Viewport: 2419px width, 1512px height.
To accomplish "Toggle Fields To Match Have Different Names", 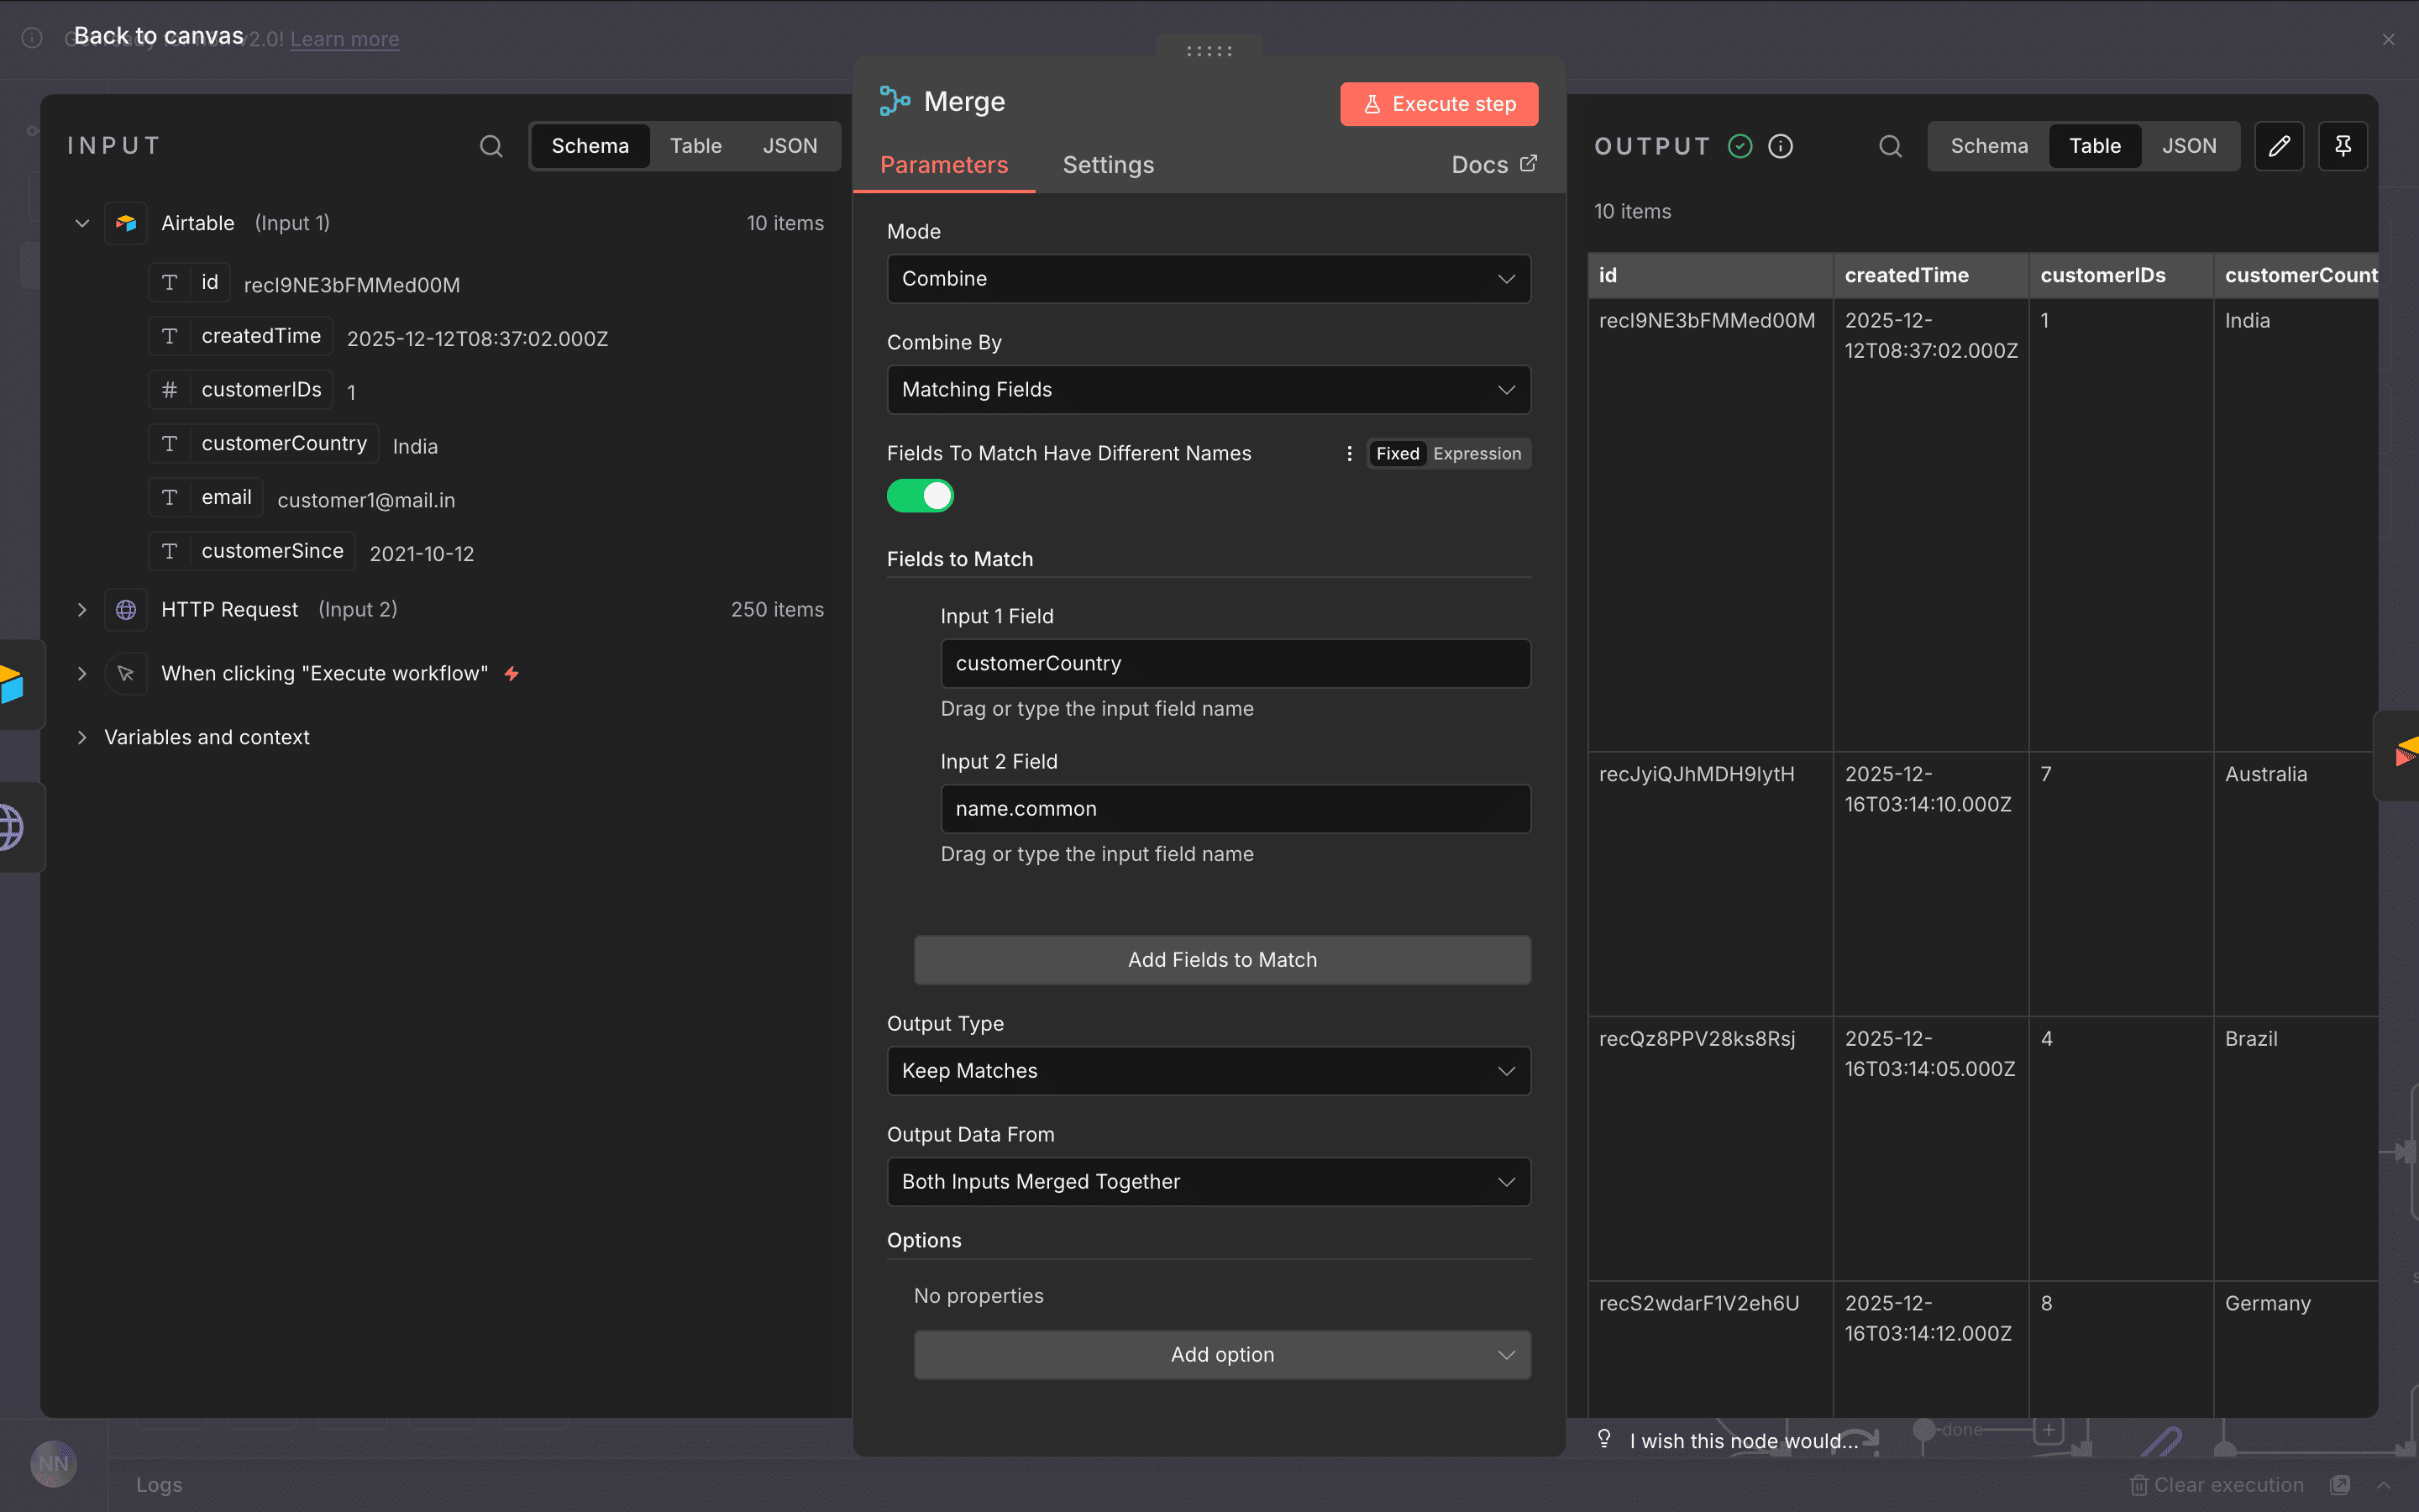I will click(920, 496).
